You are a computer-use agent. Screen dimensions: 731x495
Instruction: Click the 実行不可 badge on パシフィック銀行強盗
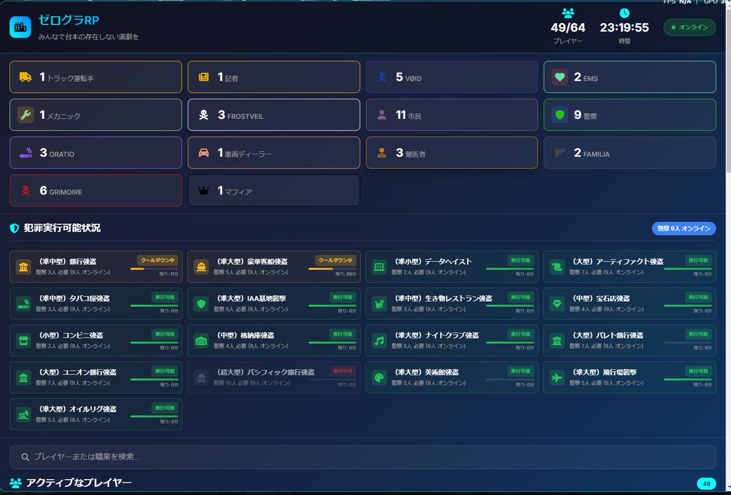(343, 371)
